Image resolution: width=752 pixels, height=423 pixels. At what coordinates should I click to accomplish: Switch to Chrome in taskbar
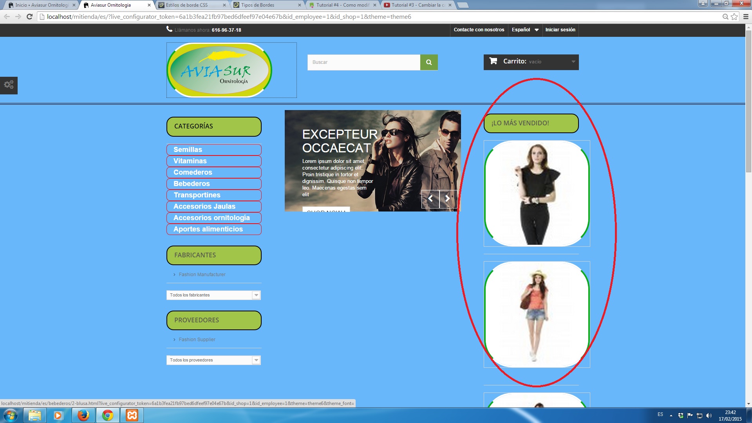coord(108,415)
